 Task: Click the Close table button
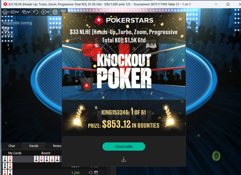[x=124, y=146]
